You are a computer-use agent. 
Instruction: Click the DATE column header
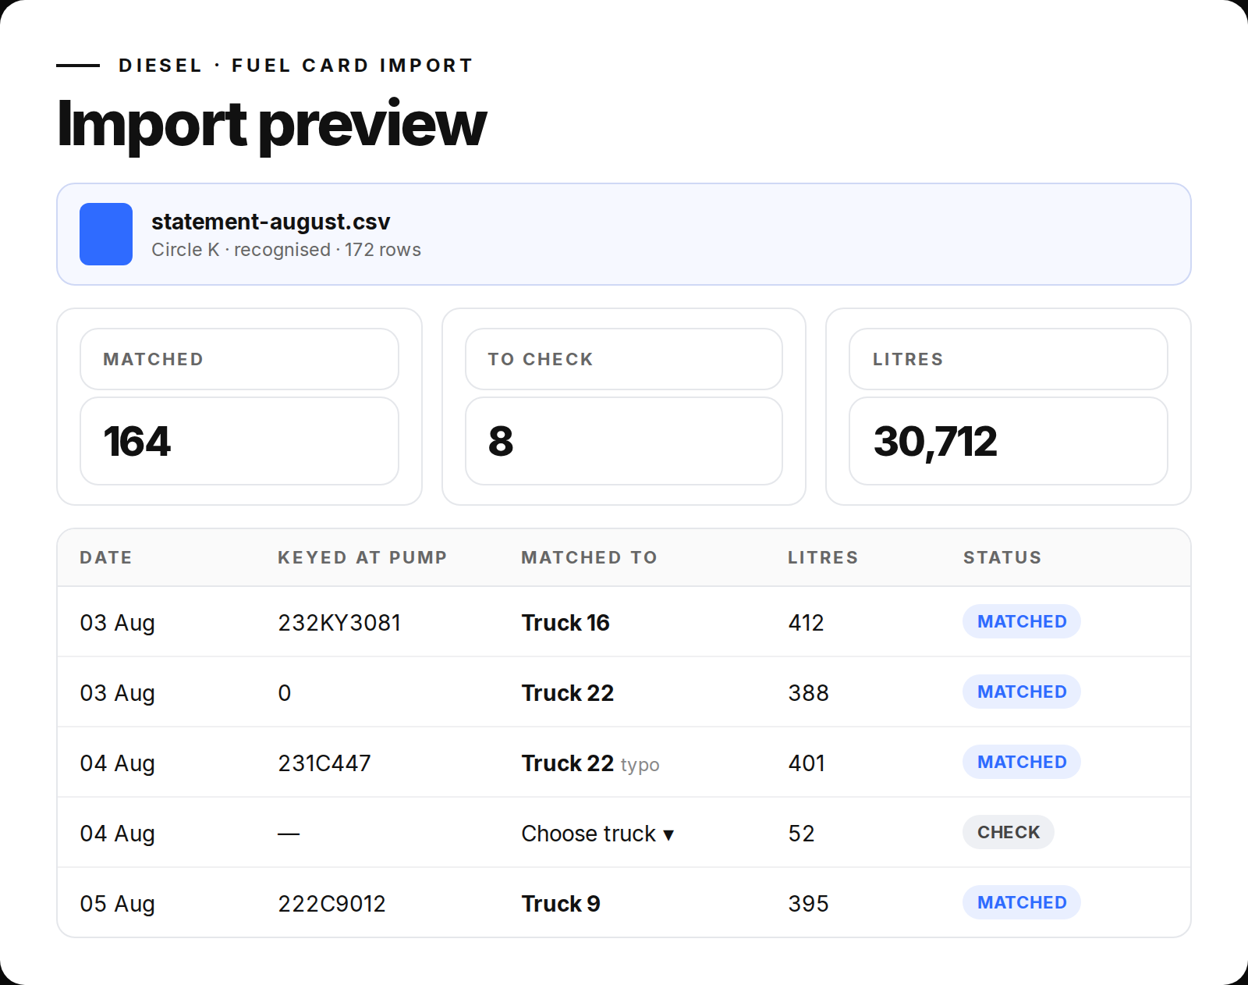(x=106, y=557)
